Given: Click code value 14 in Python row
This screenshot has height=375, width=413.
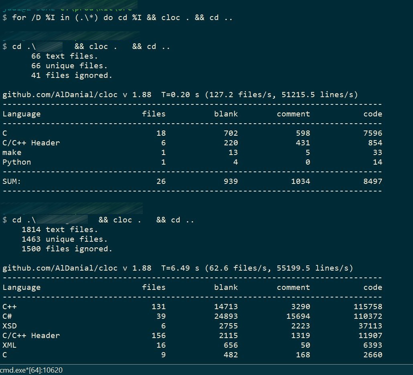Looking at the screenshot, I should (x=377, y=162).
